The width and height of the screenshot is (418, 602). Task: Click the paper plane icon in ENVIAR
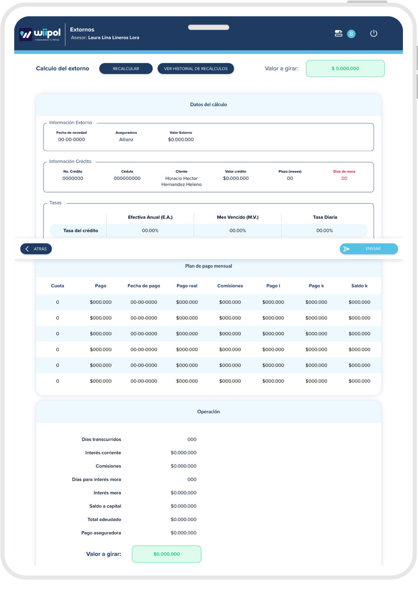(x=346, y=249)
